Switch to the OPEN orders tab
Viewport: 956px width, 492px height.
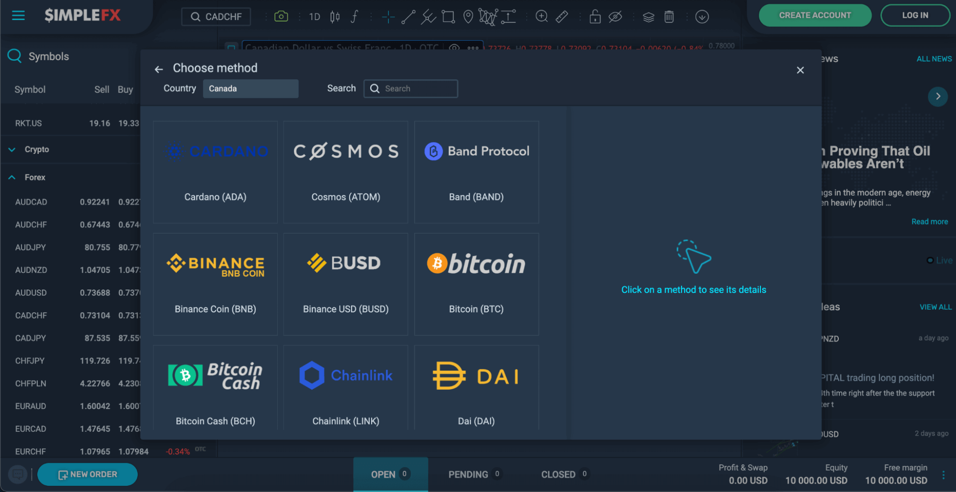point(391,474)
